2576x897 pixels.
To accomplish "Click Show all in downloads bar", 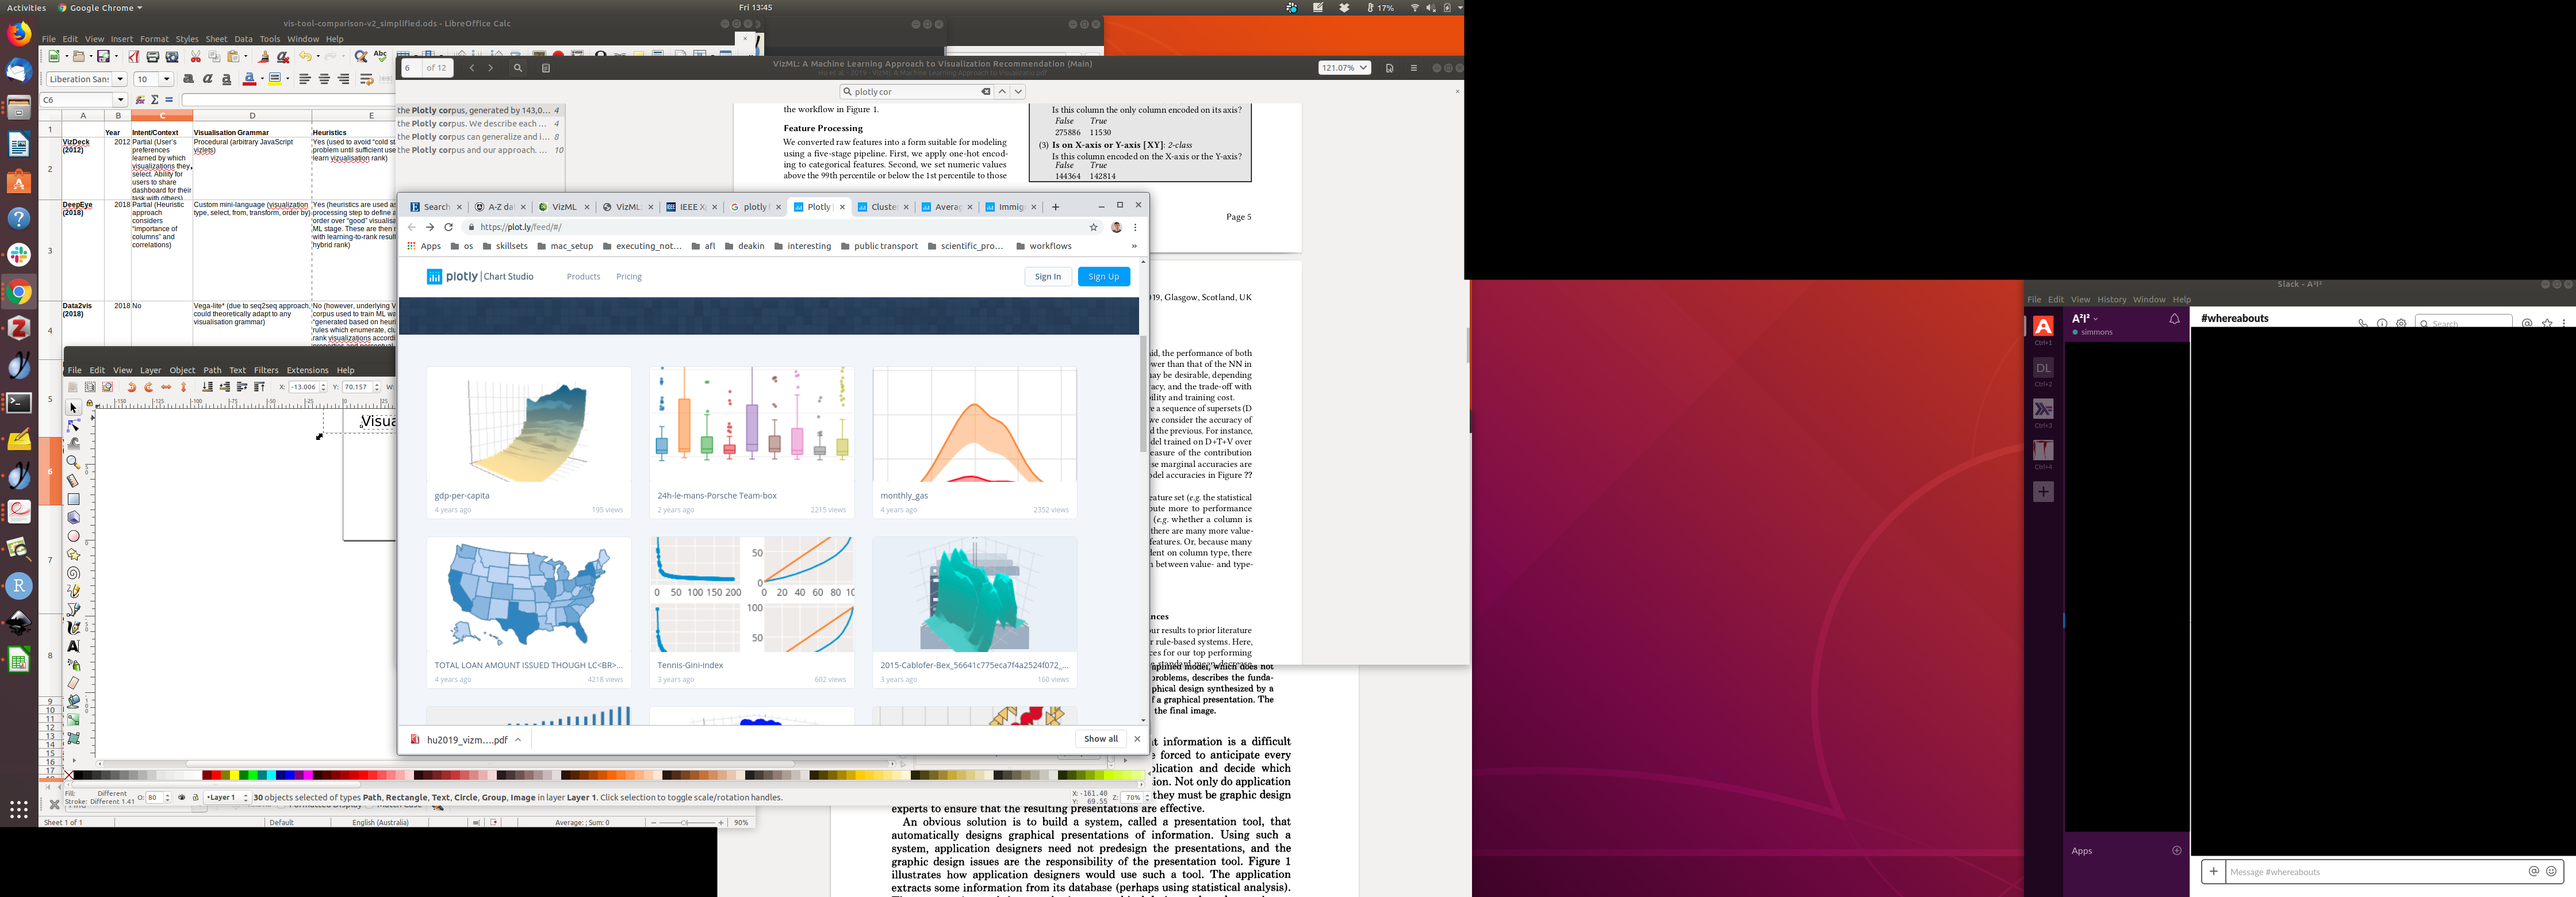I will tap(1100, 739).
